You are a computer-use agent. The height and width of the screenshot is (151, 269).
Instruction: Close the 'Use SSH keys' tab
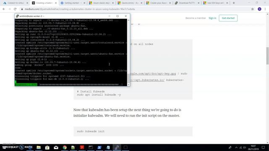[x=227, y=3]
